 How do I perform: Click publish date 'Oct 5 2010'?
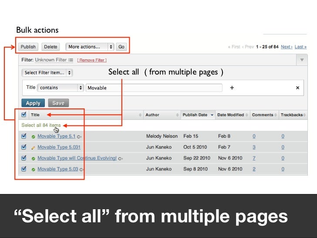(195, 147)
